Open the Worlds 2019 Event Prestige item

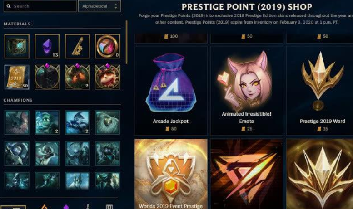[x=171, y=174]
